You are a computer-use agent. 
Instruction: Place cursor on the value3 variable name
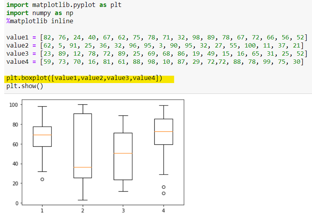pyautogui.click(x=17, y=54)
